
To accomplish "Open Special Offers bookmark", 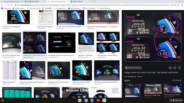I will (x=104, y=8).
